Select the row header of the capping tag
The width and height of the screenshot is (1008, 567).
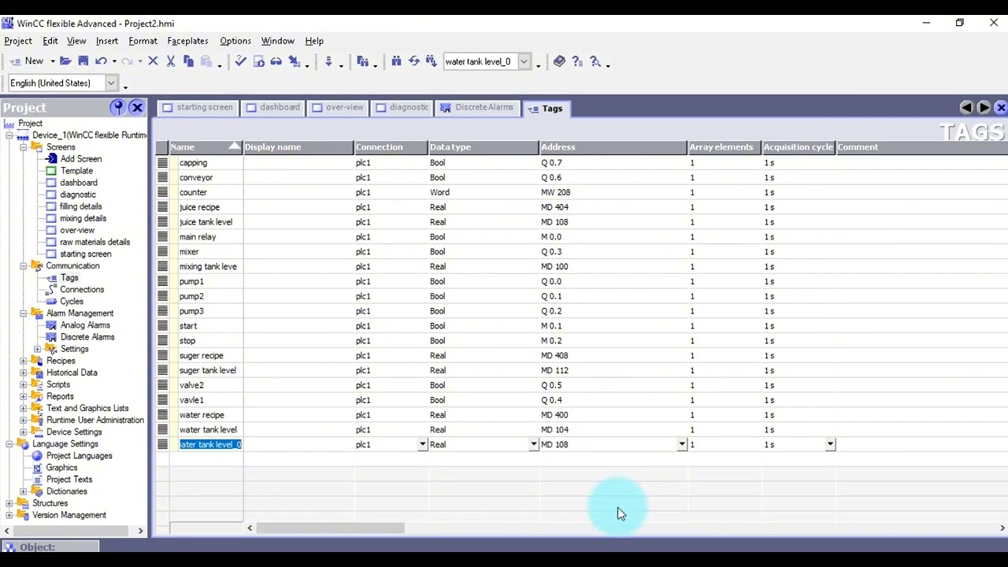pyautogui.click(x=163, y=163)
